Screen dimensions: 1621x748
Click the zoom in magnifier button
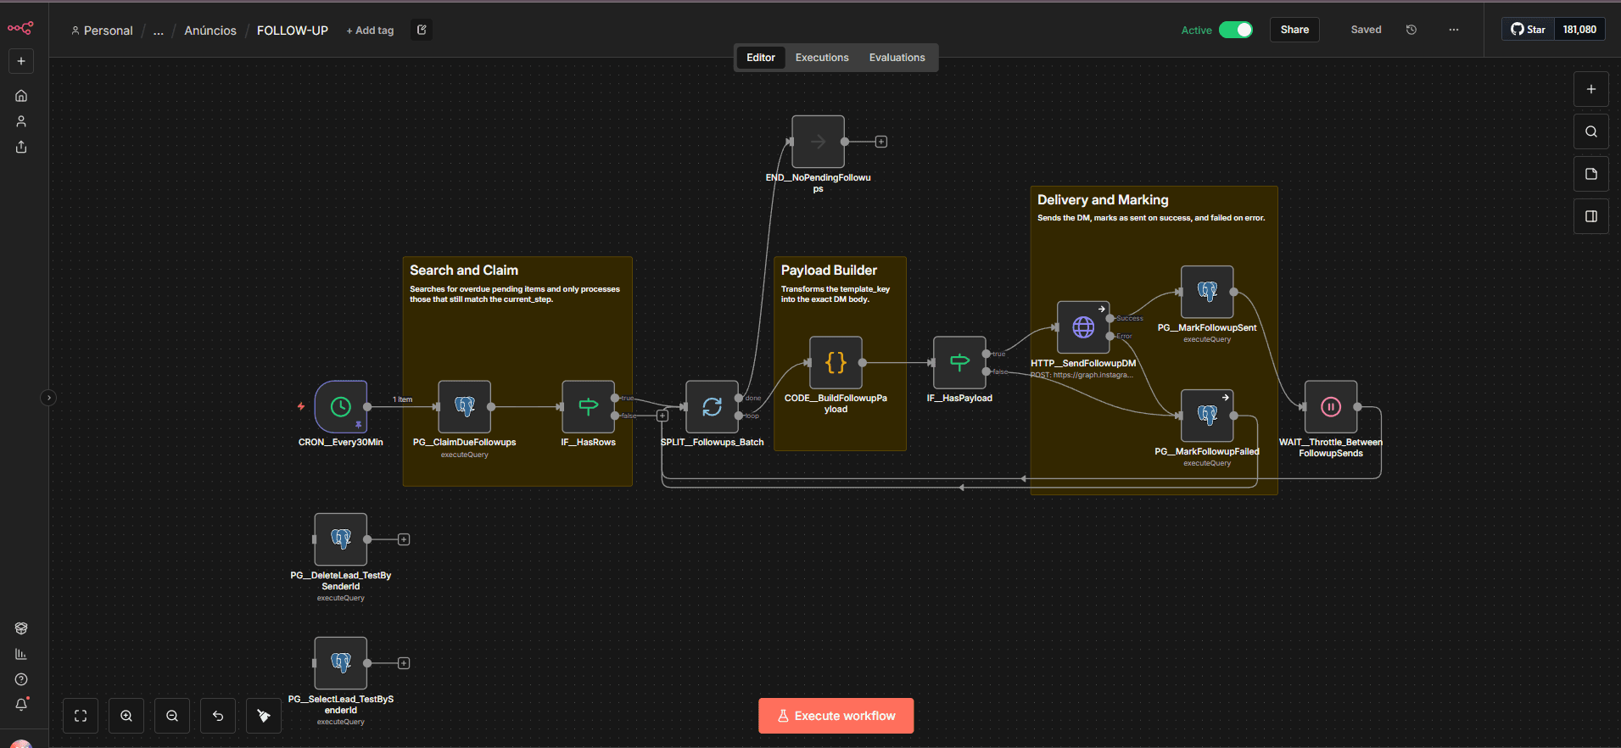click(126, 716)
